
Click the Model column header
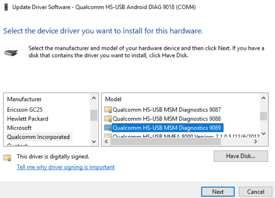tap(113, 99)
